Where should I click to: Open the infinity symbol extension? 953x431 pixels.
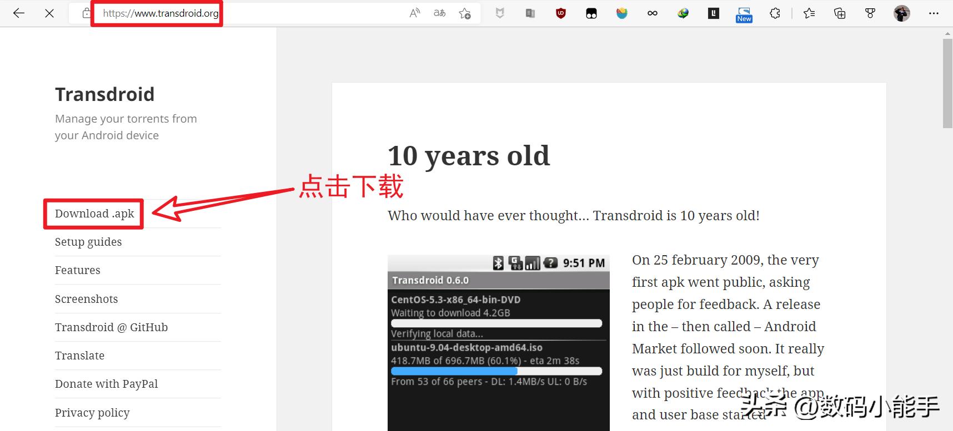click(x=653, y=13)
